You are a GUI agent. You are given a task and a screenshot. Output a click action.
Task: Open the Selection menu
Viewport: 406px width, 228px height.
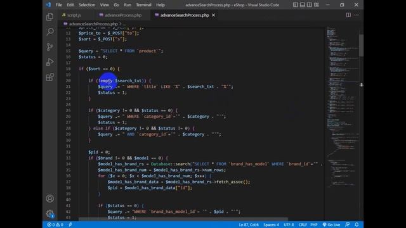87,5
